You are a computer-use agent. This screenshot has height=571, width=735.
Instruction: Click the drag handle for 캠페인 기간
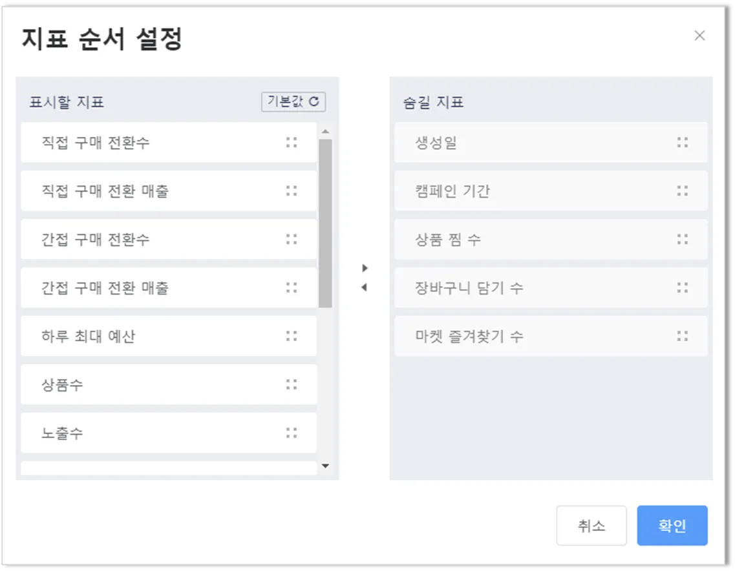[682, 191]
